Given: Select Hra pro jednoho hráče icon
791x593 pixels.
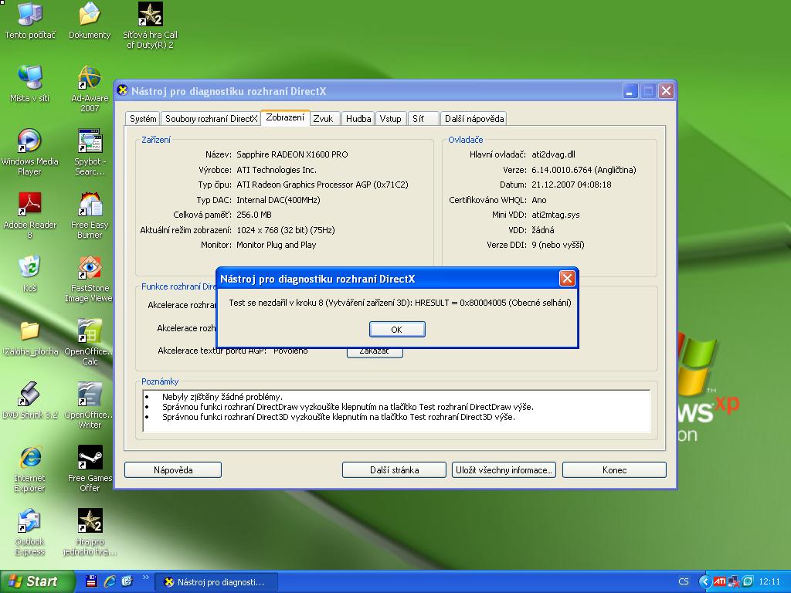Looking at the screenshot, I should pos(90,533).
